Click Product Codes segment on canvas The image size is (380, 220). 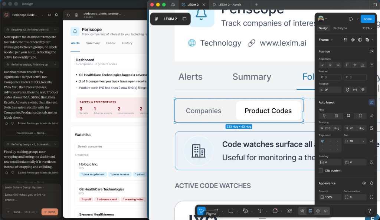(268, 111)
